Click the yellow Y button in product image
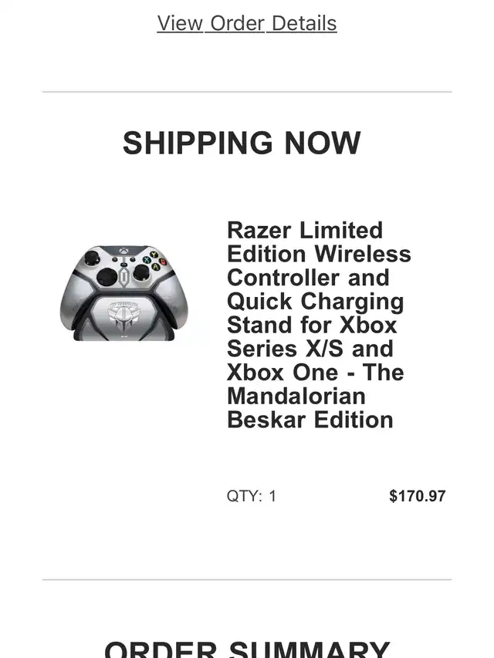This screenshot has height=658, width=494. pos(154,255)
